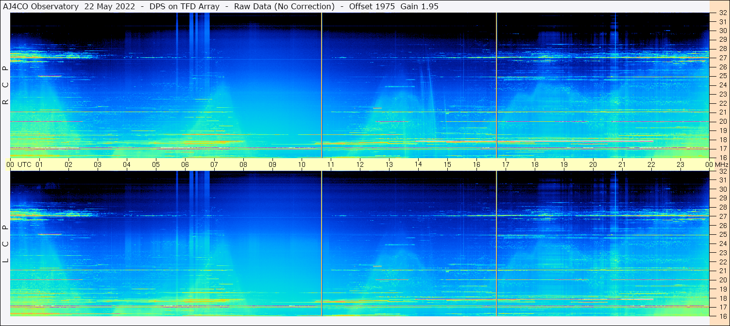
Task: Click hour label '17' on time axis
Action: [x=506, y=164]
